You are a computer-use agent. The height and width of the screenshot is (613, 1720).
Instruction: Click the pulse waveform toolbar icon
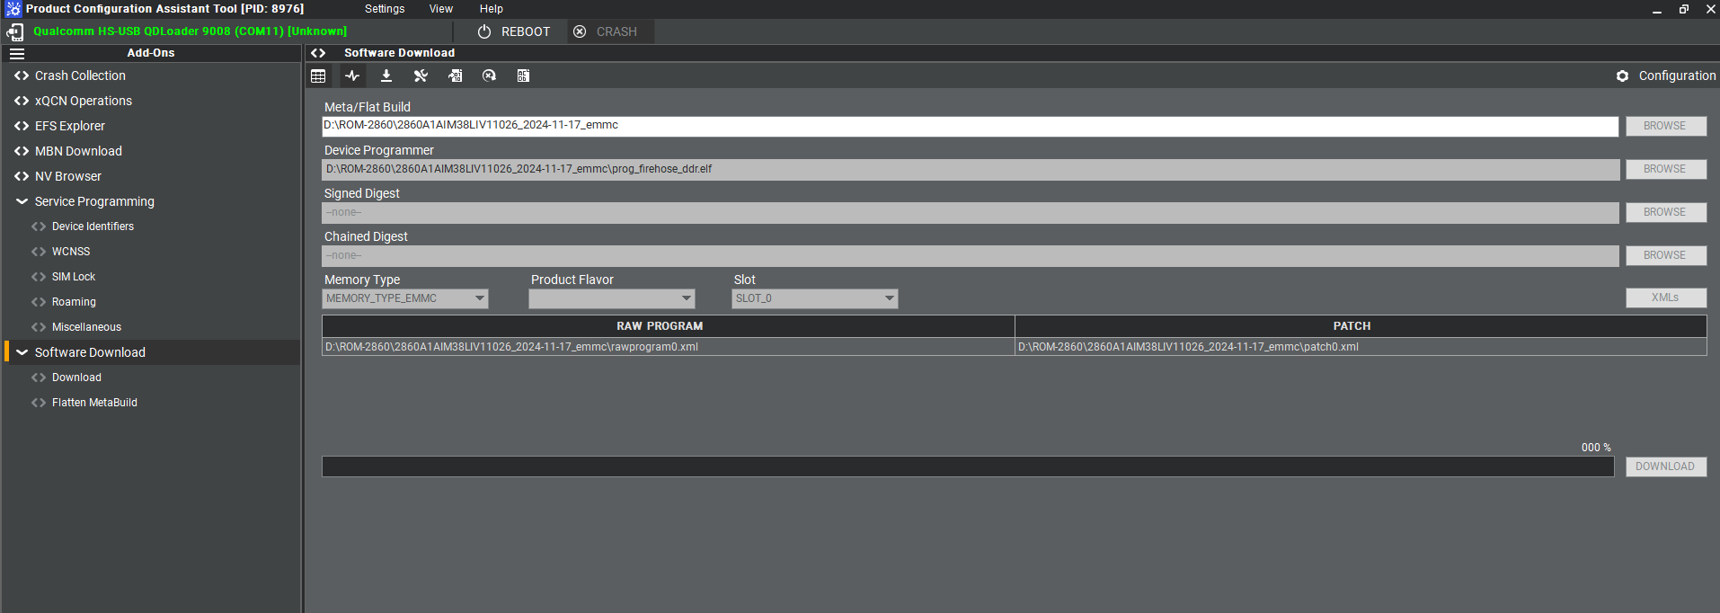point(352,76)
